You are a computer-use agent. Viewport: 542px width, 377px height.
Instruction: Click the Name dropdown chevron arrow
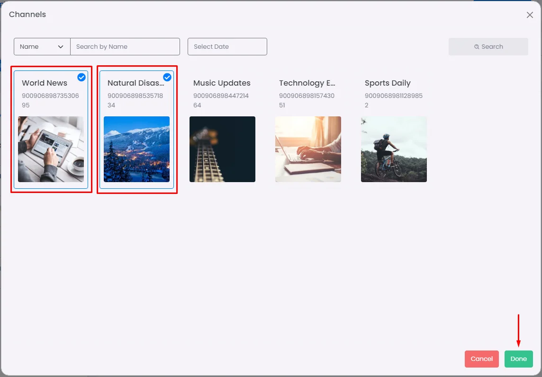pos(61,47)
